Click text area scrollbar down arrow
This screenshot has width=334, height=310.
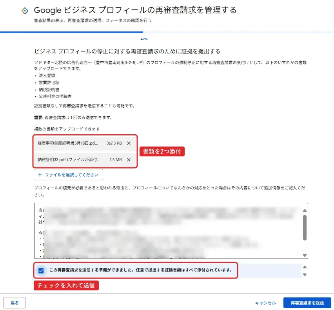coord(305,255)
